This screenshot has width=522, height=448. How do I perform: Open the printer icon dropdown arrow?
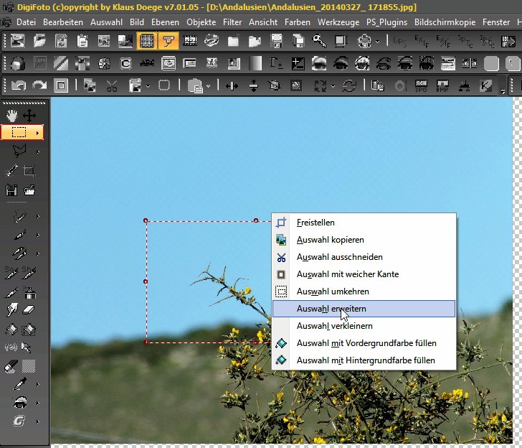click(378, 41)
